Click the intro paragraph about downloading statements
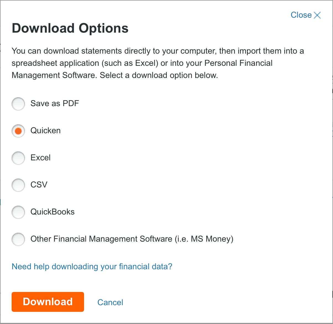 [x=158, y=63]
